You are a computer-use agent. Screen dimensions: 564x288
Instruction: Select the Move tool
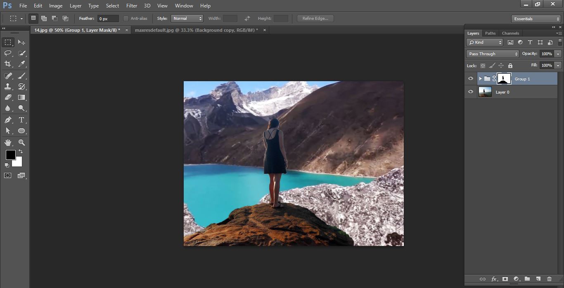pyautogui.click(x=21, y=42)
